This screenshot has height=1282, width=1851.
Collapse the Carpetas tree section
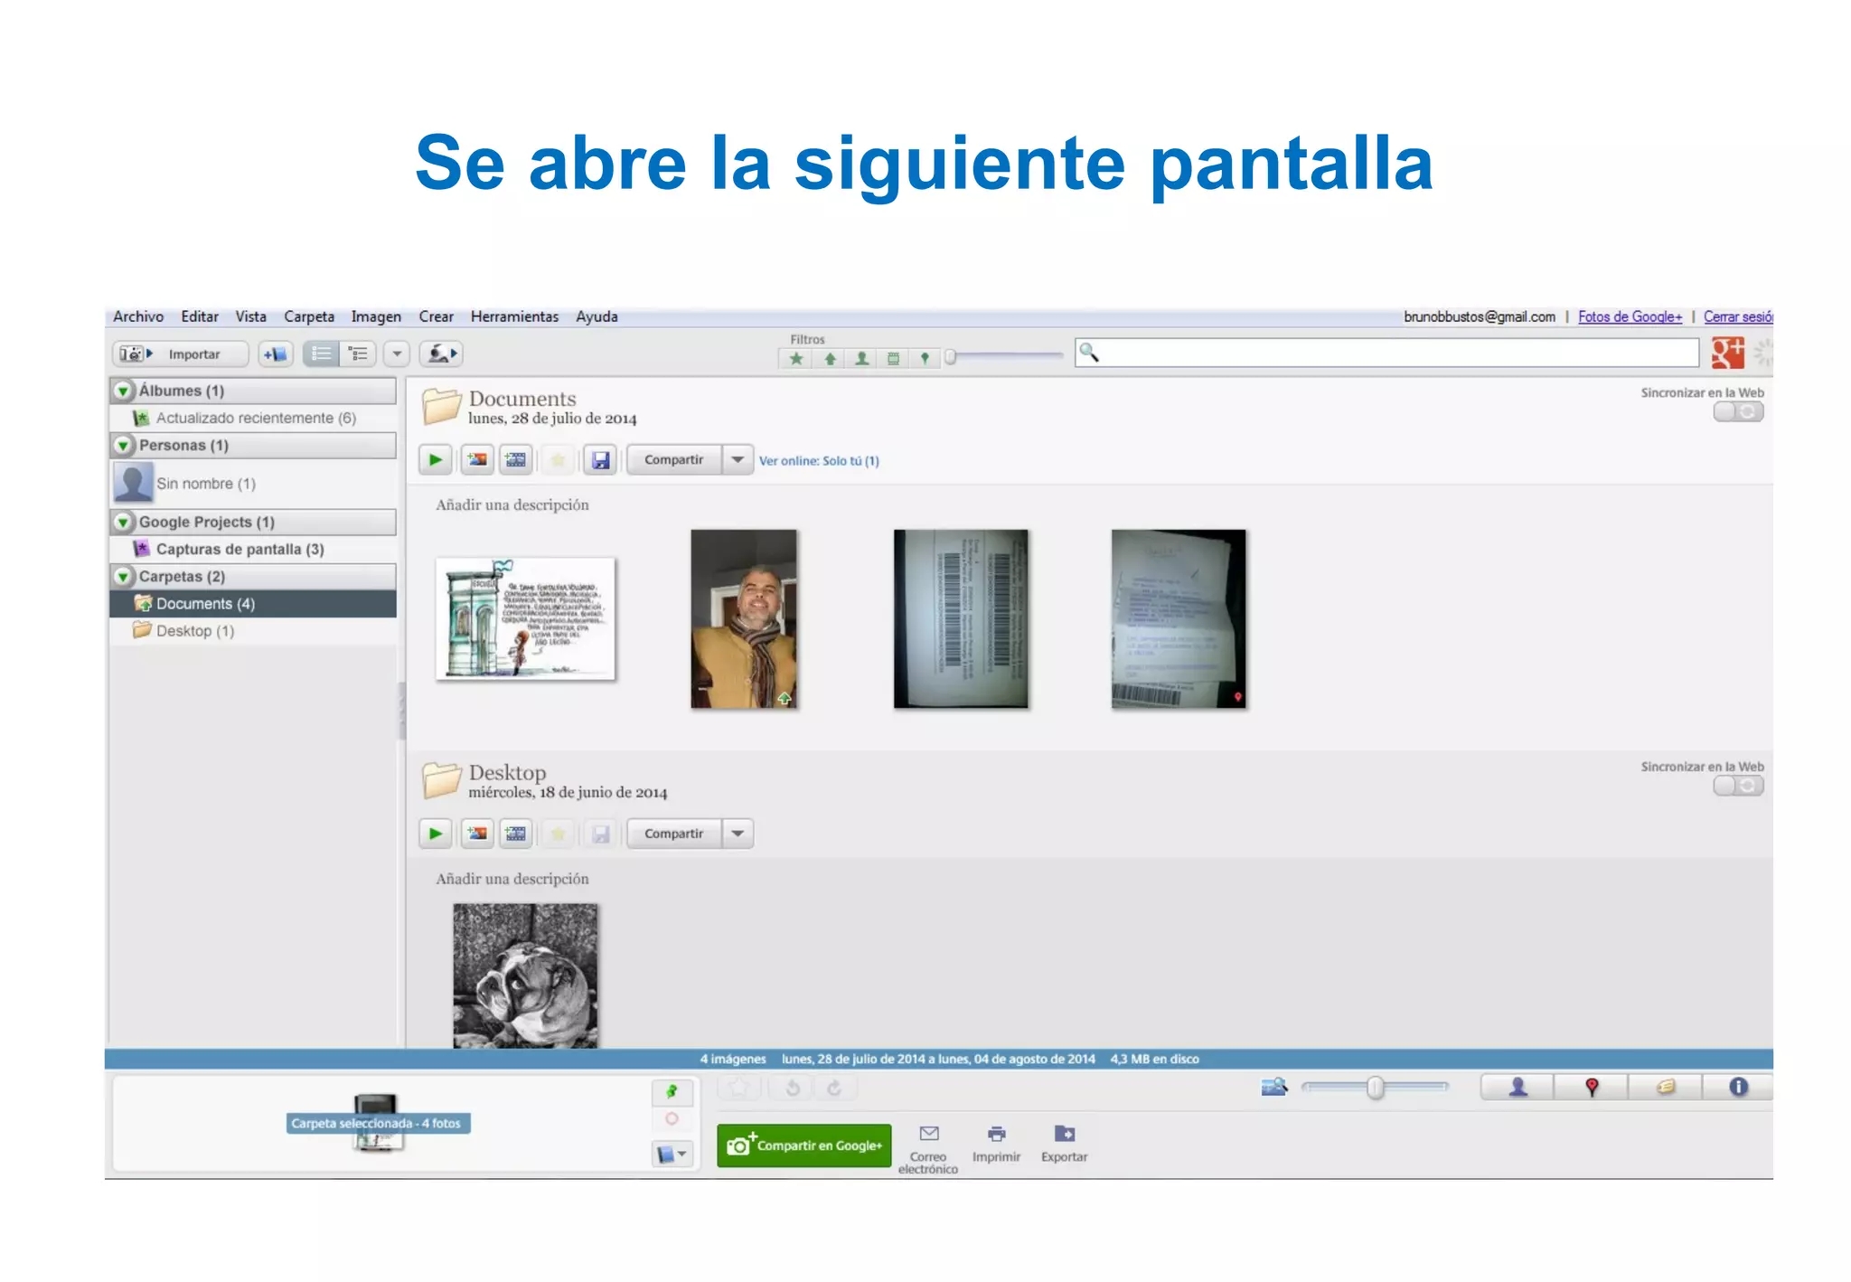tap(124, 577)
